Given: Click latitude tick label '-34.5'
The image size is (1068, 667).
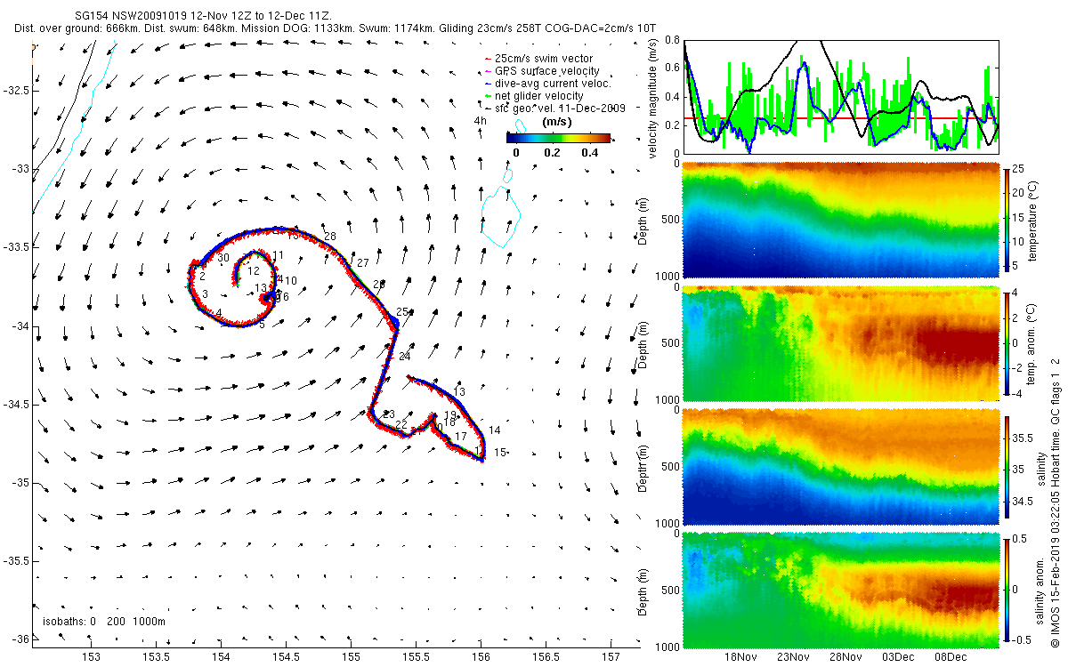Looking at the screenshot, I should pos(15,405).
